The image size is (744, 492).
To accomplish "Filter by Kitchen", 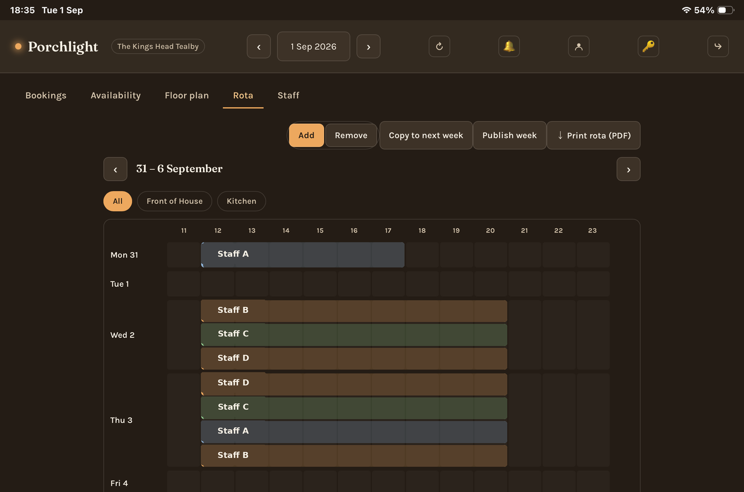I will (x=241, y=201).
